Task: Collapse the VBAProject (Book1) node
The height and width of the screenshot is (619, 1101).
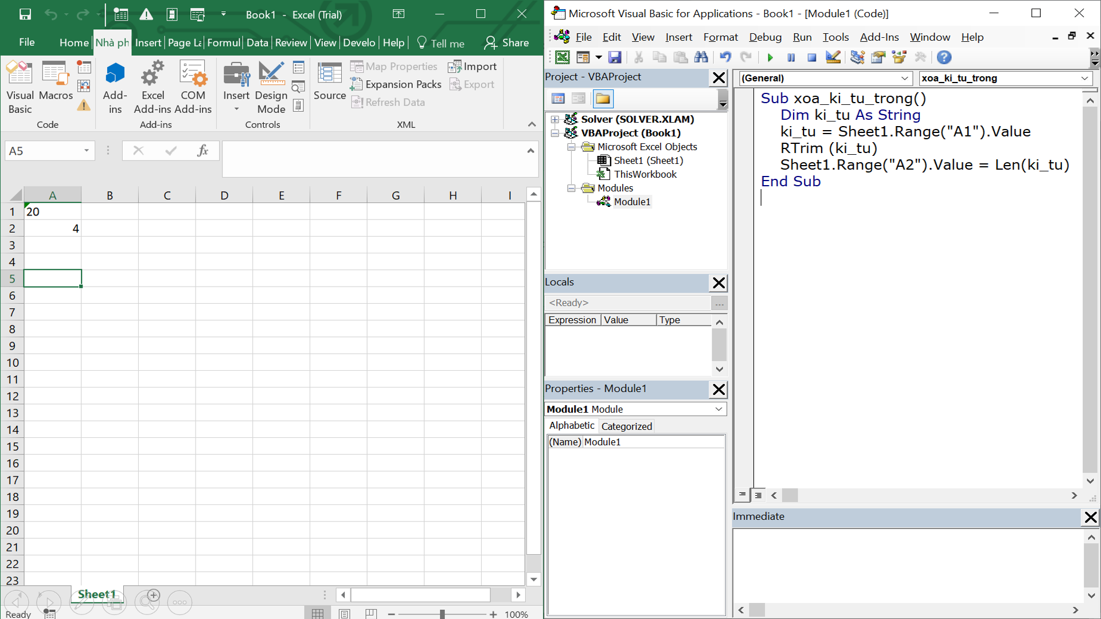Action: pos(555,133)
